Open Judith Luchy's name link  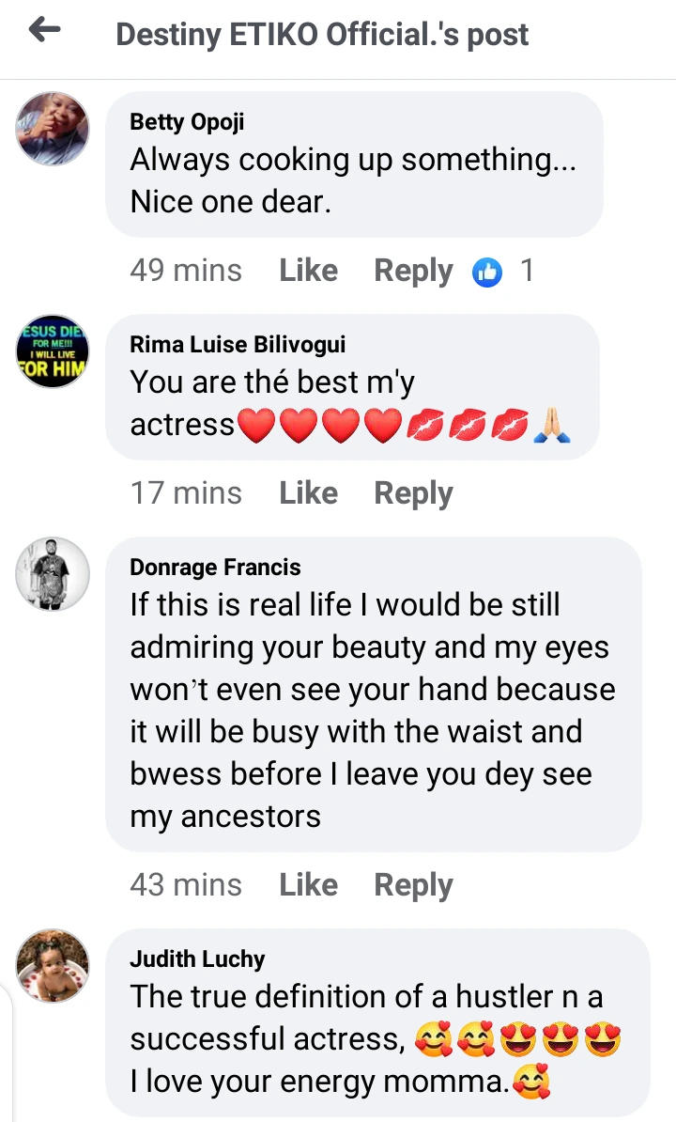pyautogui.click(x=197, y=959)
